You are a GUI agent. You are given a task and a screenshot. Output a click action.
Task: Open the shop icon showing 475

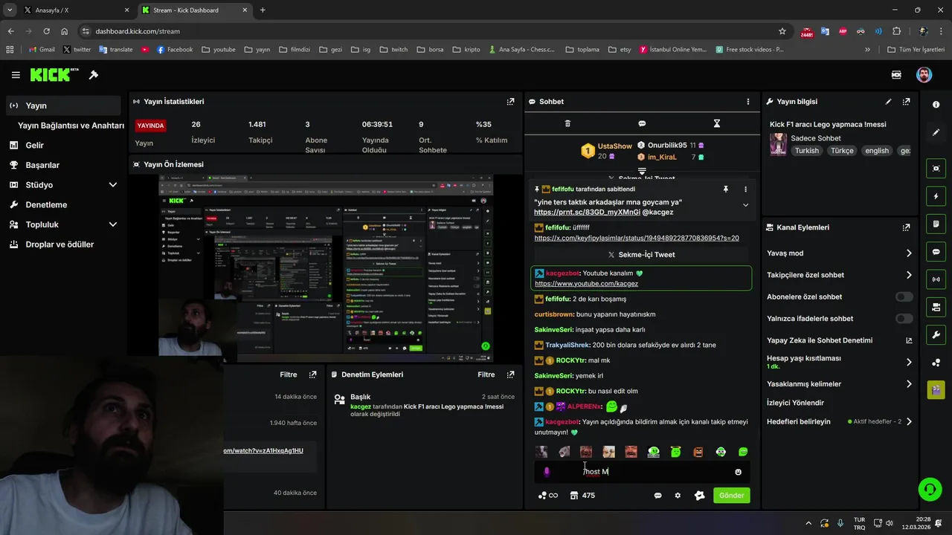click(x=582, y=496)
